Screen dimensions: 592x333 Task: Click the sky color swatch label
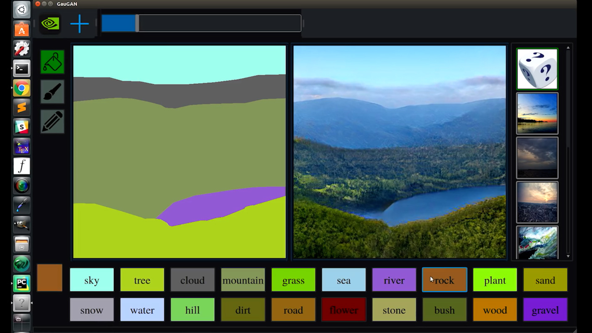pos(92,280)
